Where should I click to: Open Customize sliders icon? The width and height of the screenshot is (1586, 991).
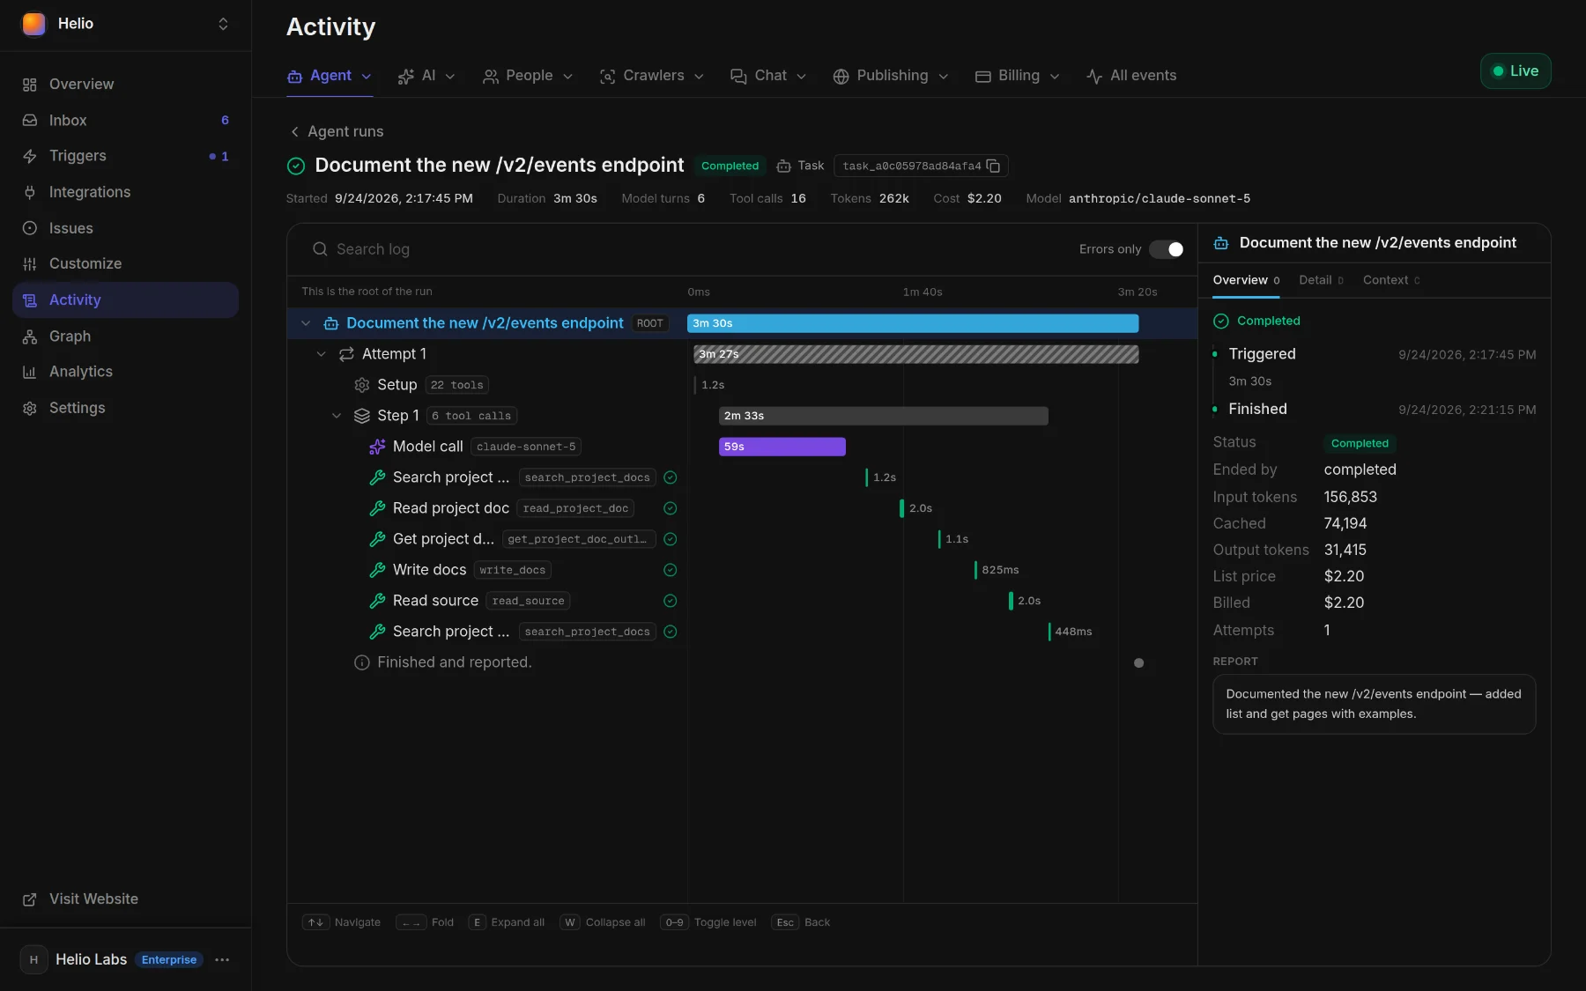pos(30,263)
